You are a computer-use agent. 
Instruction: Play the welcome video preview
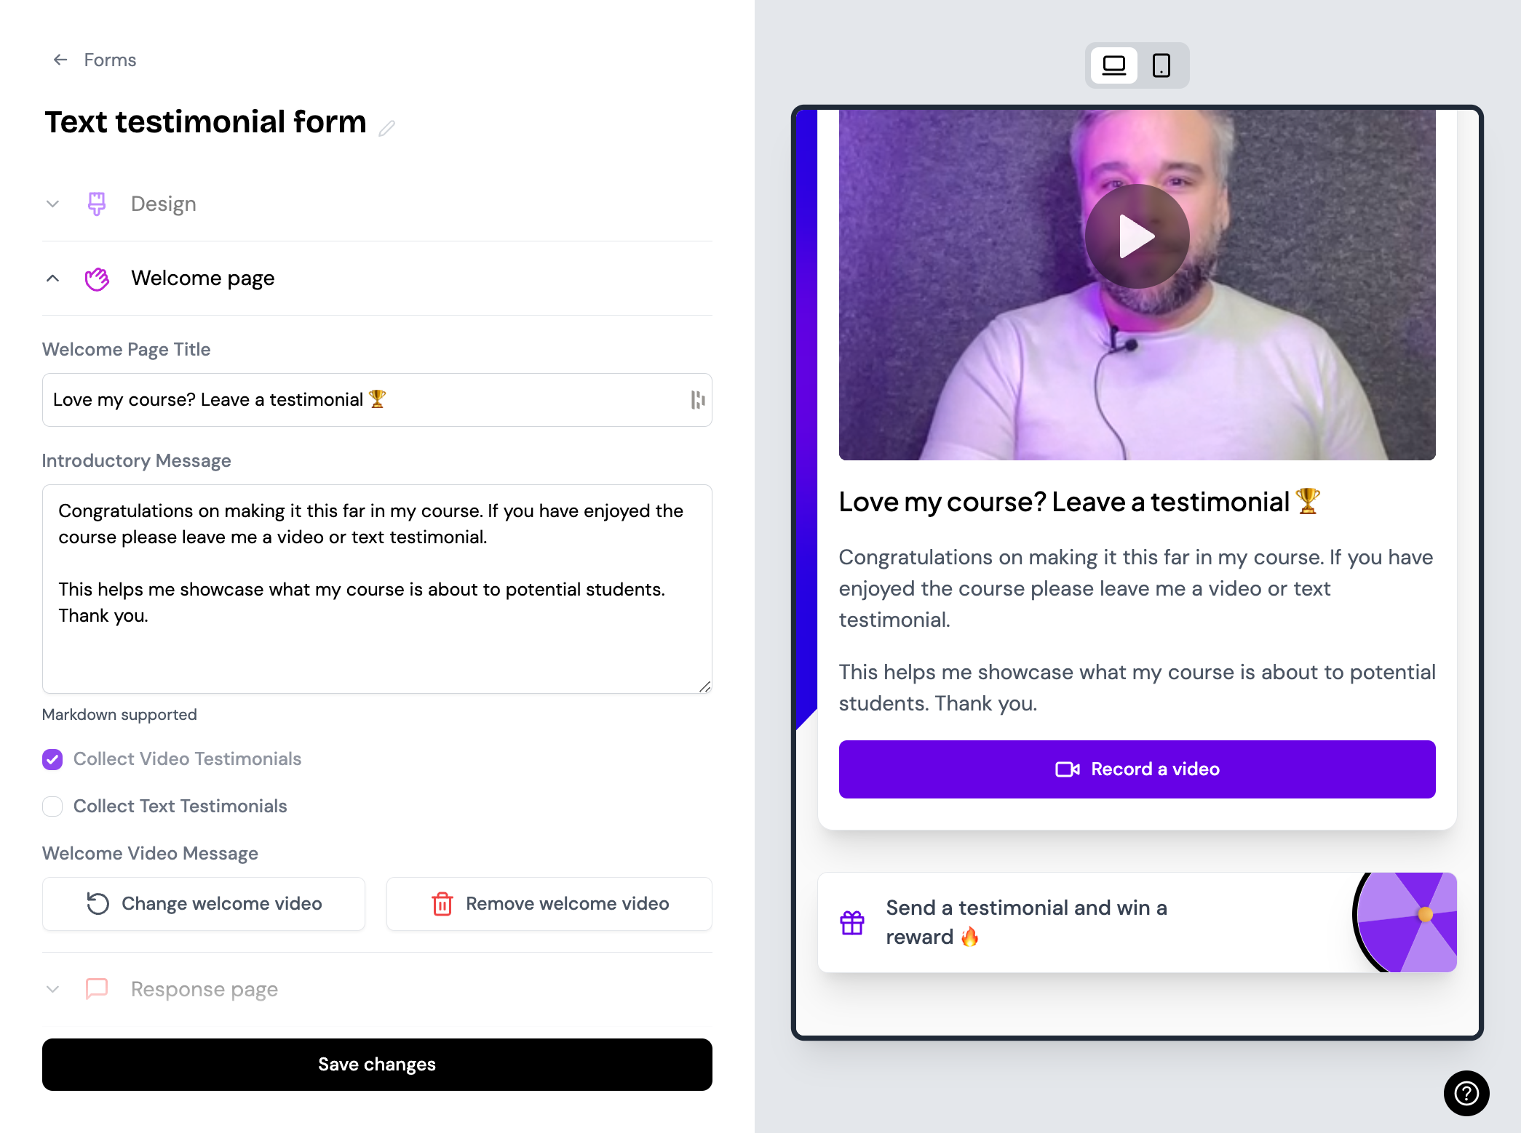1137,236
